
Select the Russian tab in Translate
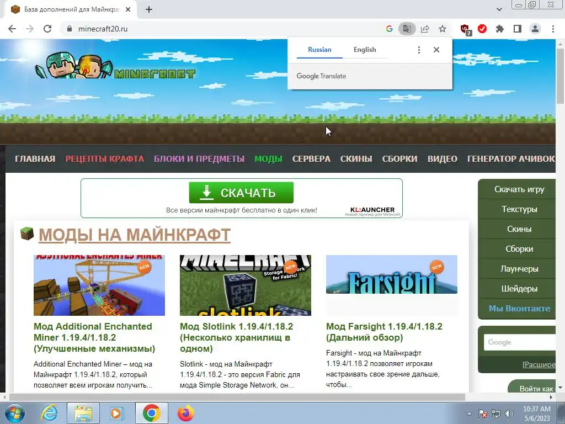(319, 50)
